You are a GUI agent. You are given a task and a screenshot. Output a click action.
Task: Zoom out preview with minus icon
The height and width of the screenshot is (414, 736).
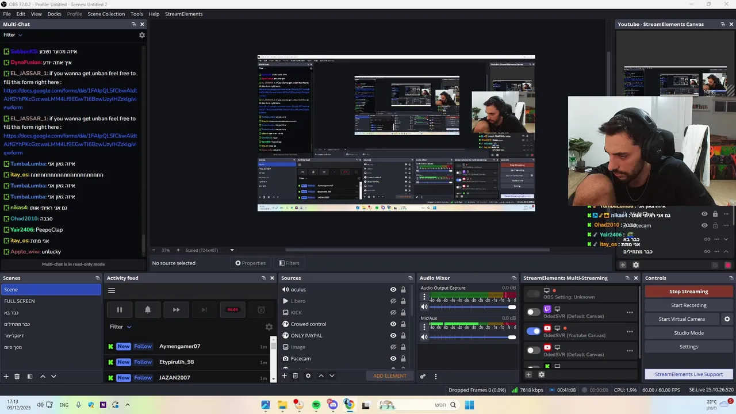(x=154, y=250)
